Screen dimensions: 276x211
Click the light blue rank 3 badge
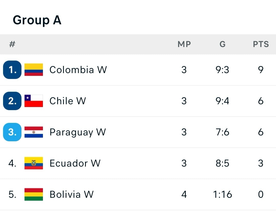12,132
